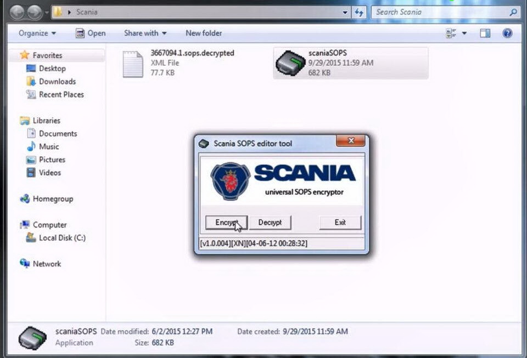Click the scaniaSOPS icon in details pane
The image size is (527, 358).
32,338
